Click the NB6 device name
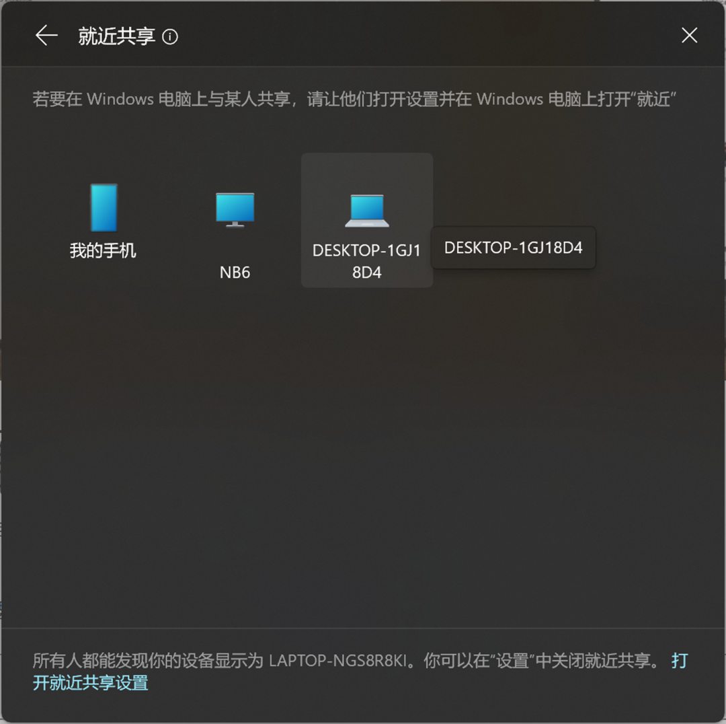This screenshot has width=726, height=724. [235, 273]
